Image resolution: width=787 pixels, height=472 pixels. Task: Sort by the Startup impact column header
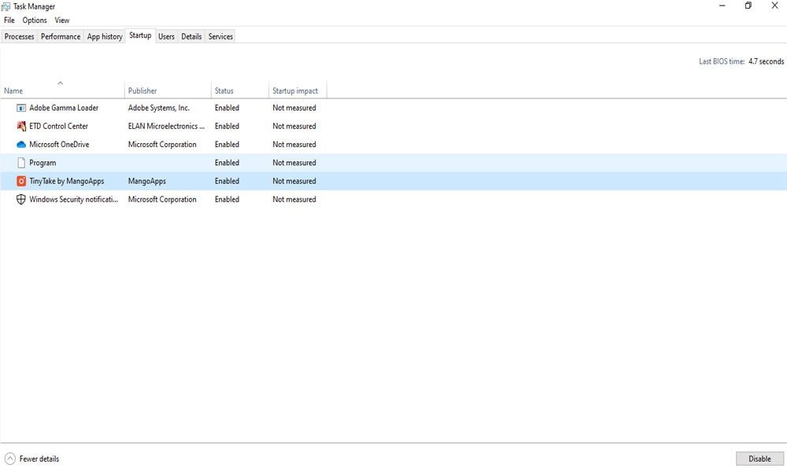point(297,90)
